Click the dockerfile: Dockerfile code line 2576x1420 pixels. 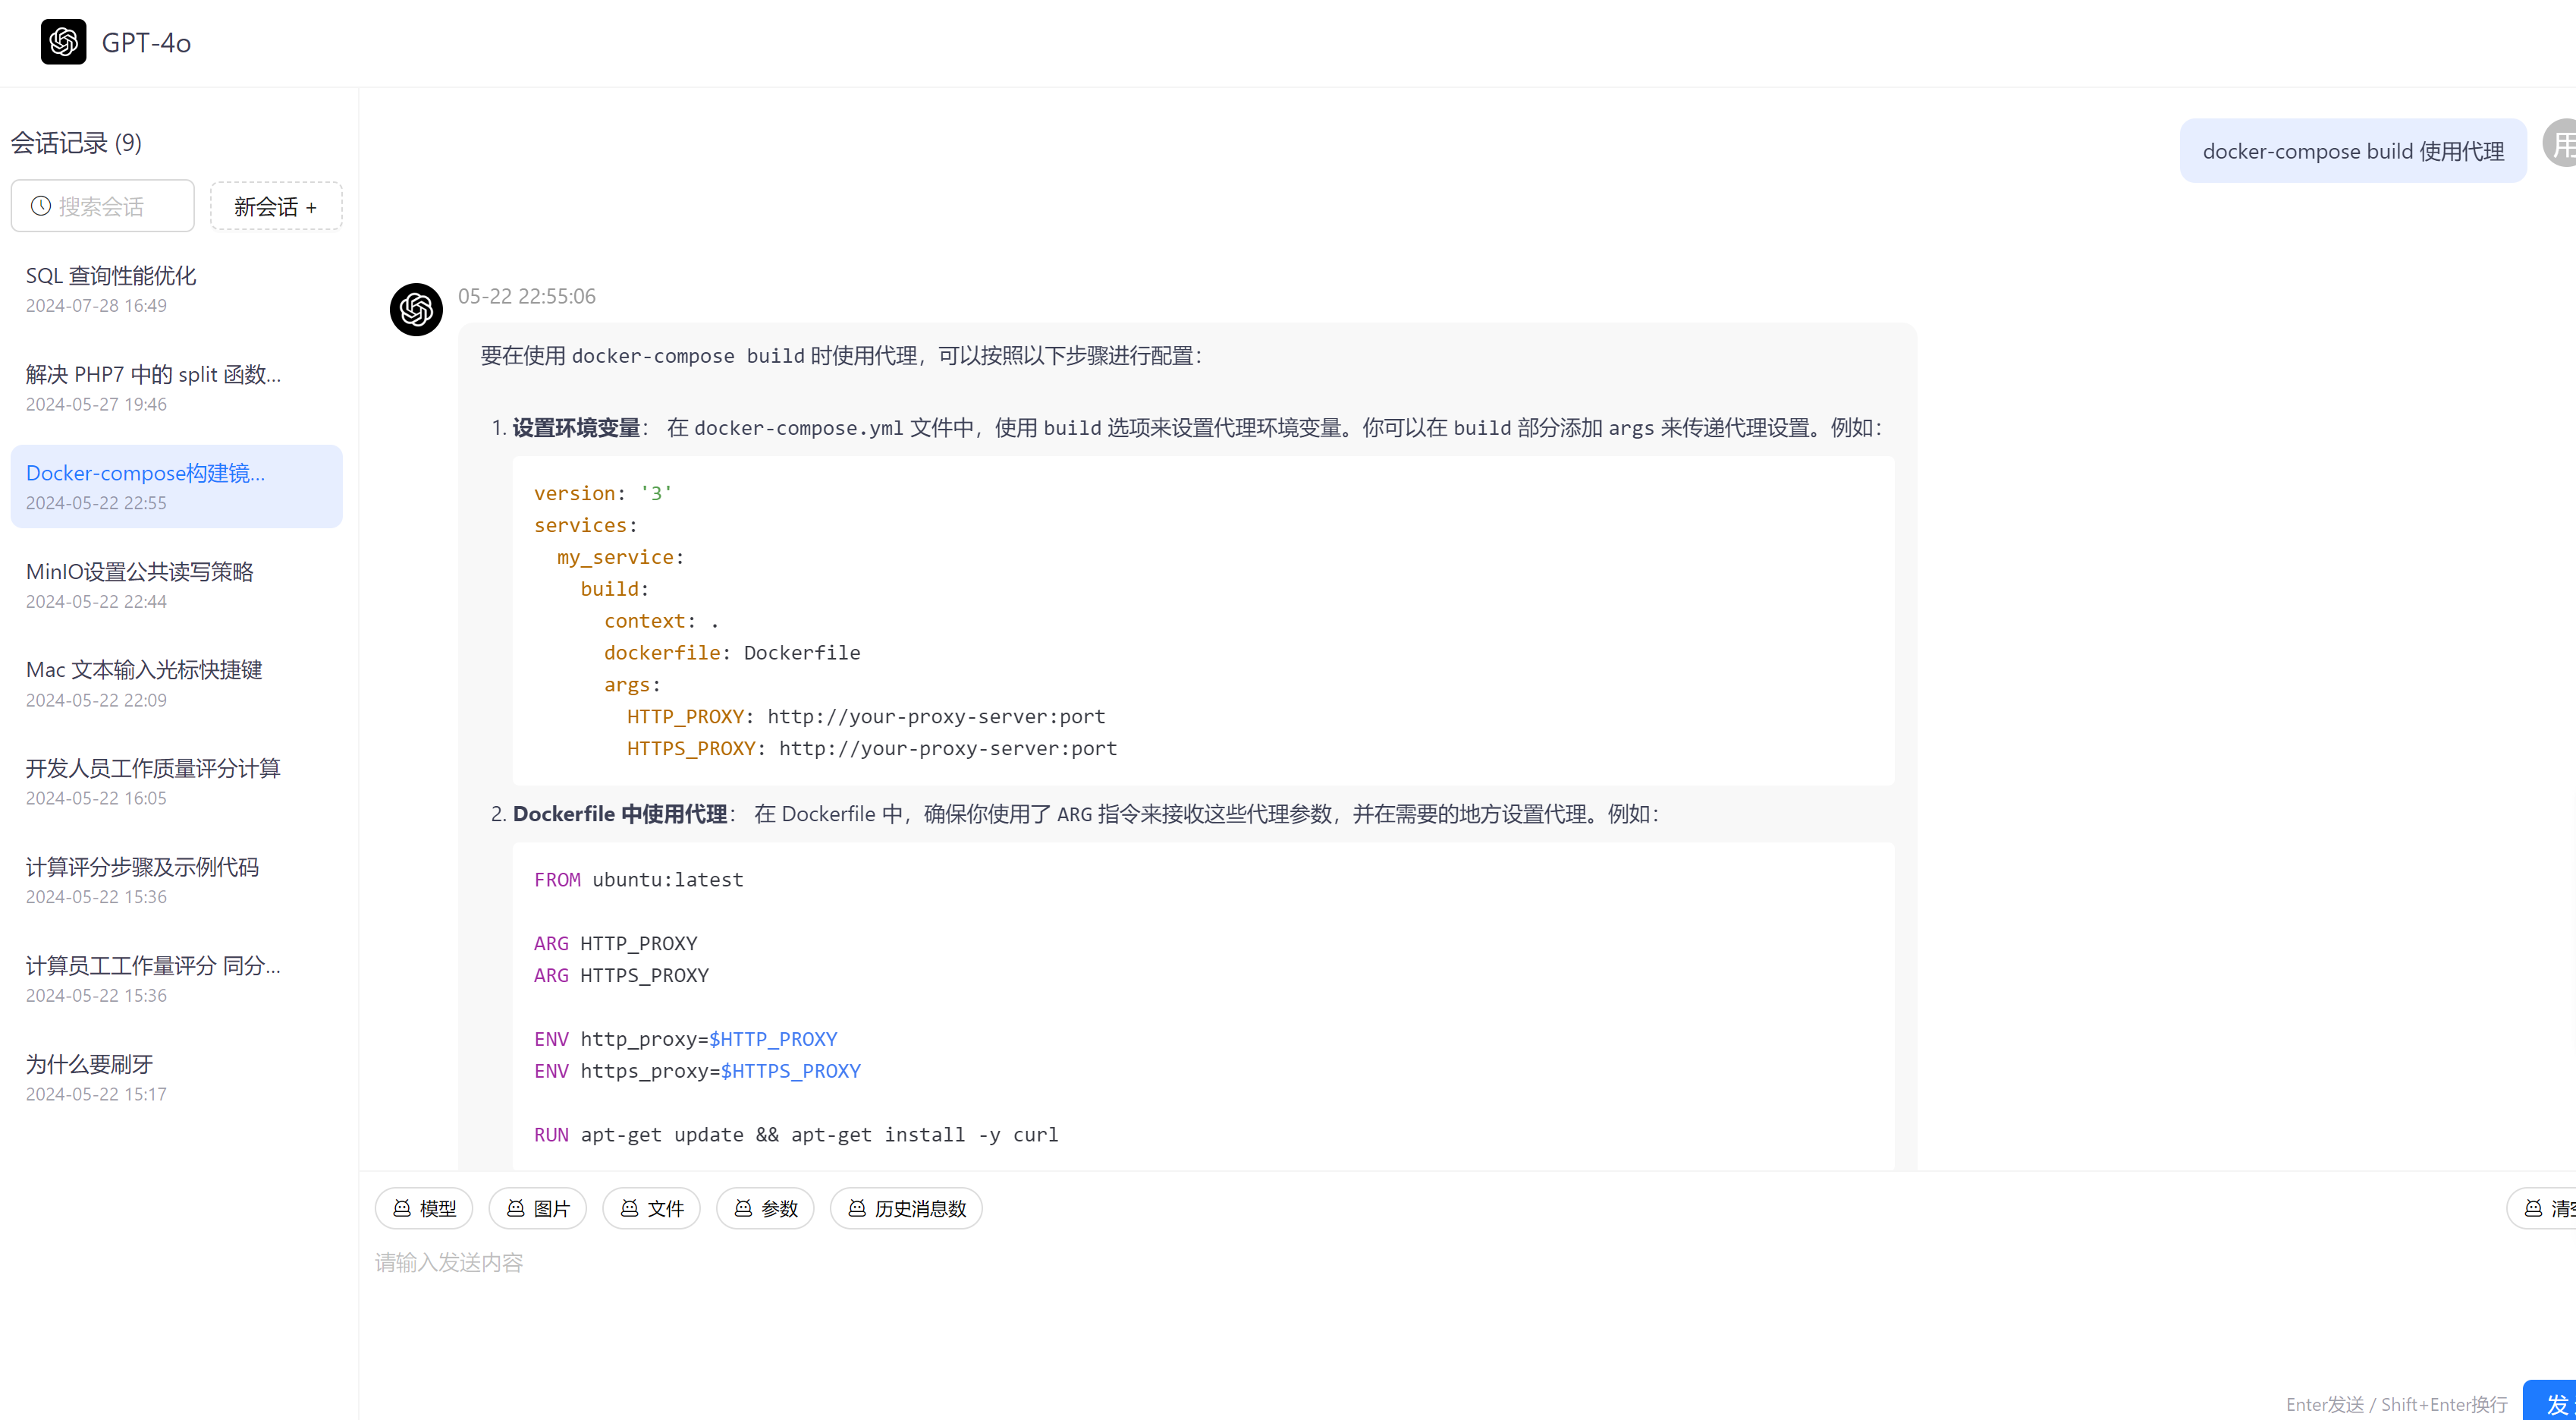(732, 653)
